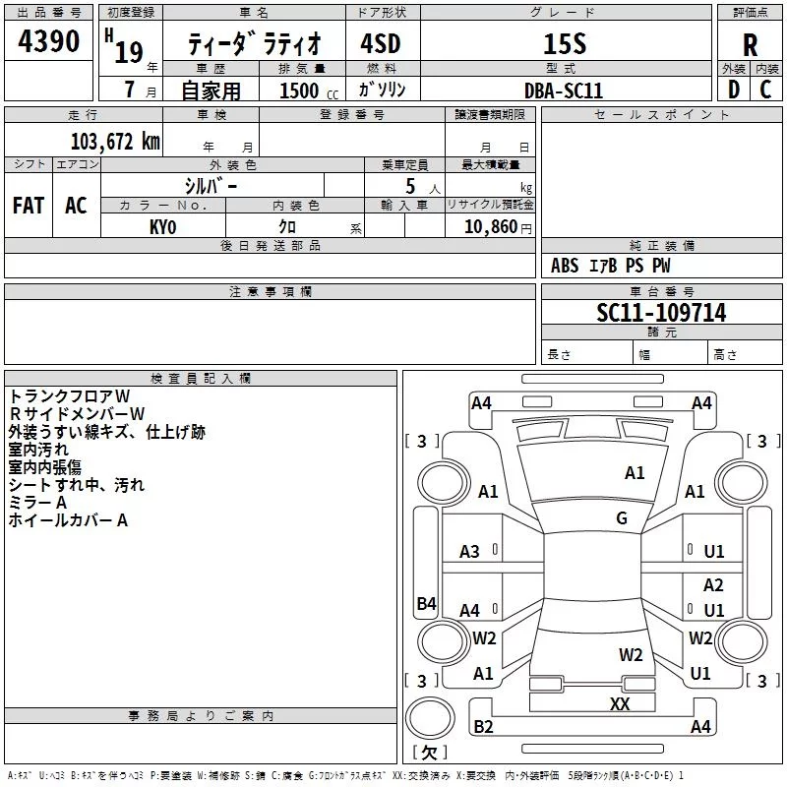The image size is (787, 787).
Task: Select the exterior color シルバー
Action: (x=211, y=186)
